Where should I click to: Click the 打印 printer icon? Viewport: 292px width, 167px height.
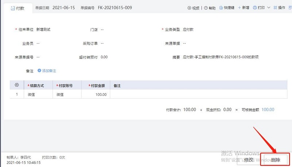255,8
